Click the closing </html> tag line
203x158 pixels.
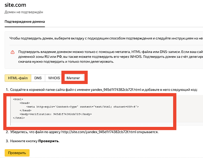click(x=19, y=118)
